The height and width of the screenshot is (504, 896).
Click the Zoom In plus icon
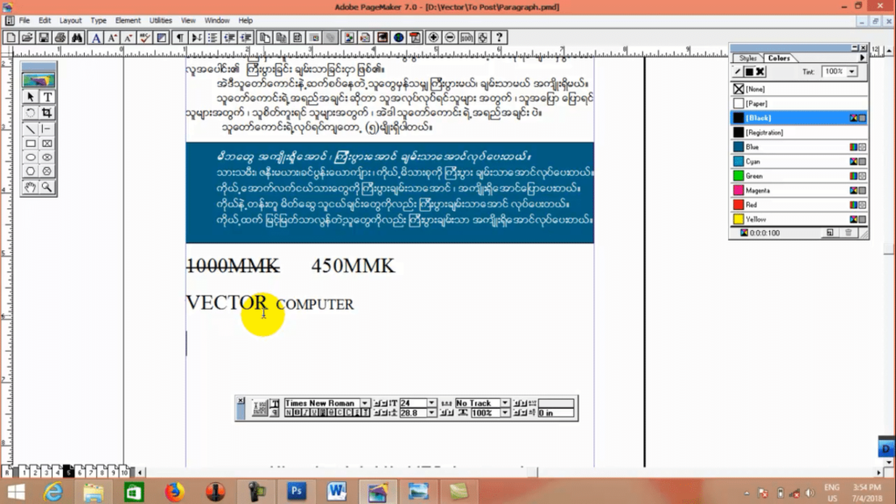click(x=434, y=38)
